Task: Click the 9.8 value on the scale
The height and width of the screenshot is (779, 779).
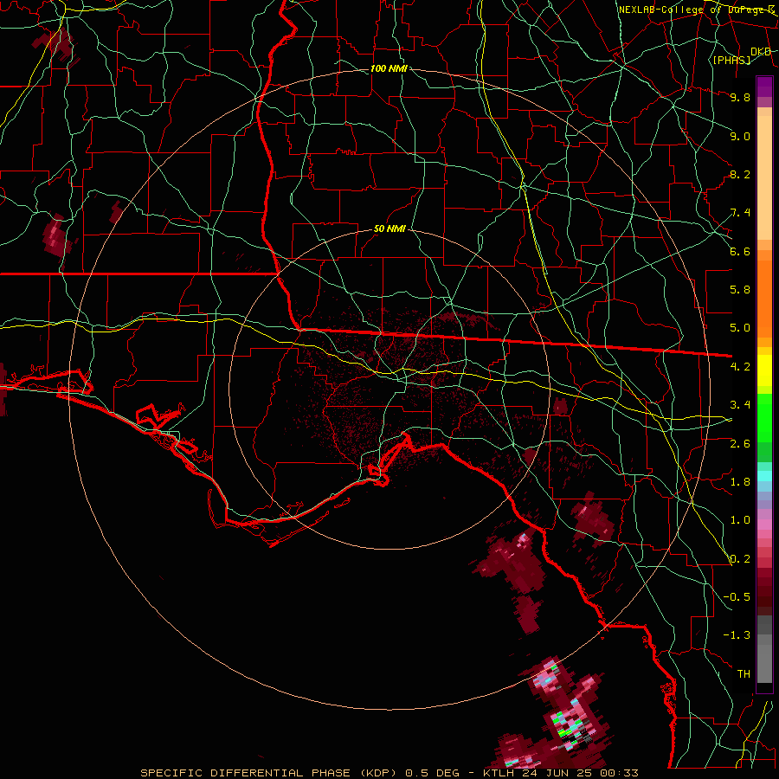Action: point(740,97)
